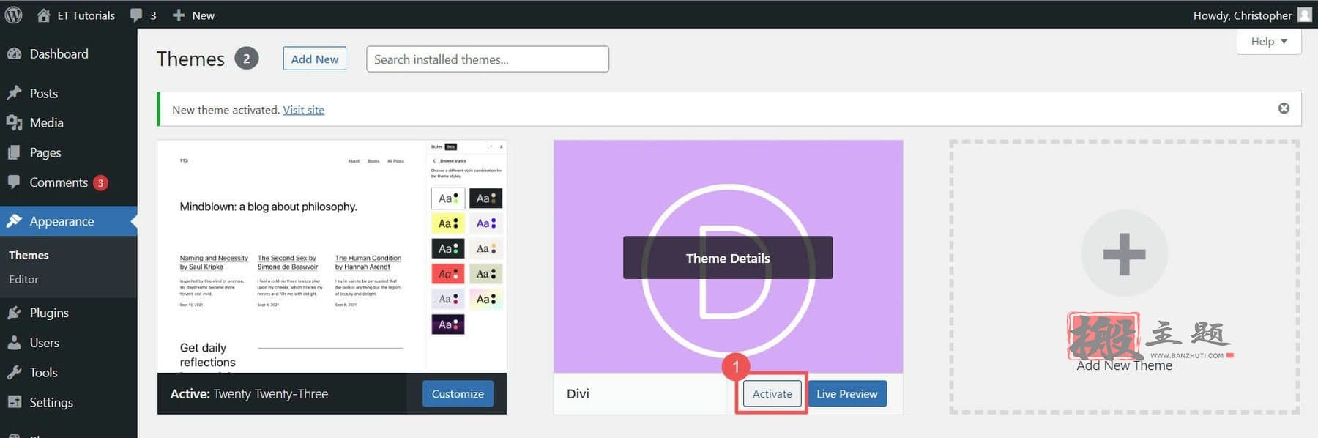
Task: Open Media library menu item
Action: pos(46,122)
